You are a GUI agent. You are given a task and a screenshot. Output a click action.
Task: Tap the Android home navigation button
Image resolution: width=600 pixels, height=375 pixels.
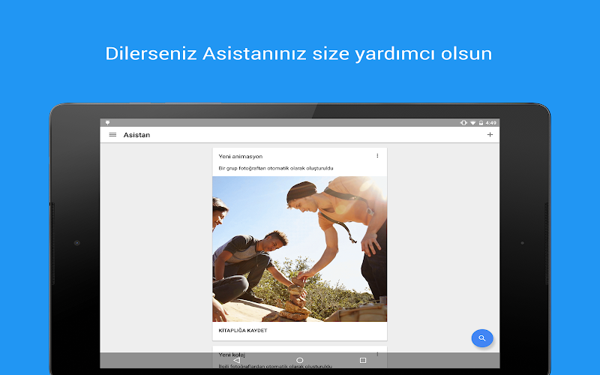tap(299, 361)
